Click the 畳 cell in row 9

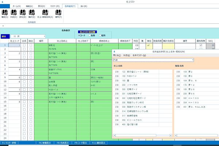(62, 77)
